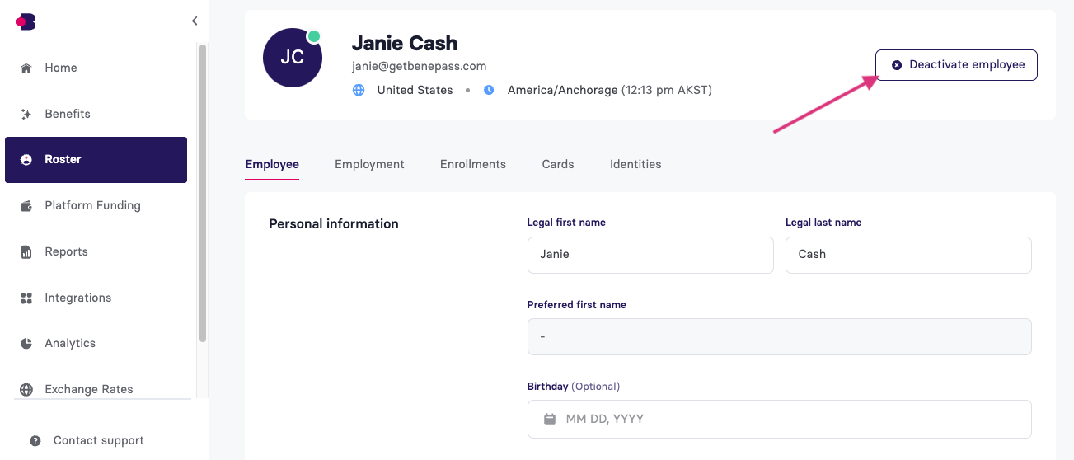Switch to the Employment tab
The height and width of the screenshot is (460, 1074).
[x=369, y=164]
